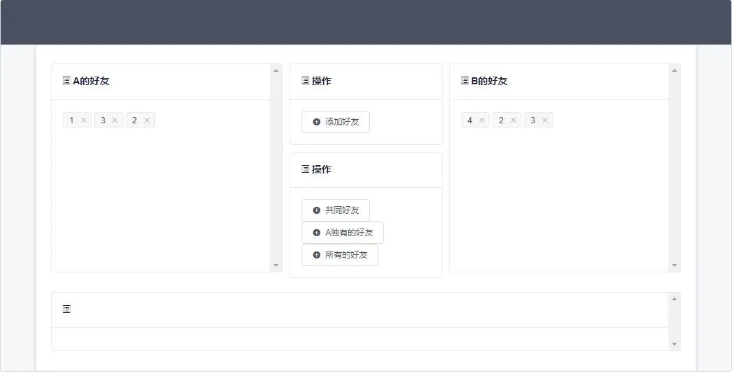Click list icon in bottom result panel
The width and height of the screenshot is (732, 372).
(x=66, y=309)
